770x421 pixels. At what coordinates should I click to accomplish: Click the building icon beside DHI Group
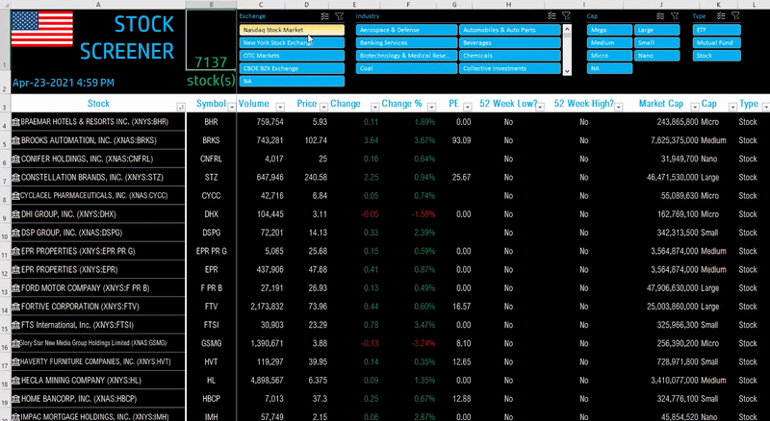[15, 214]
